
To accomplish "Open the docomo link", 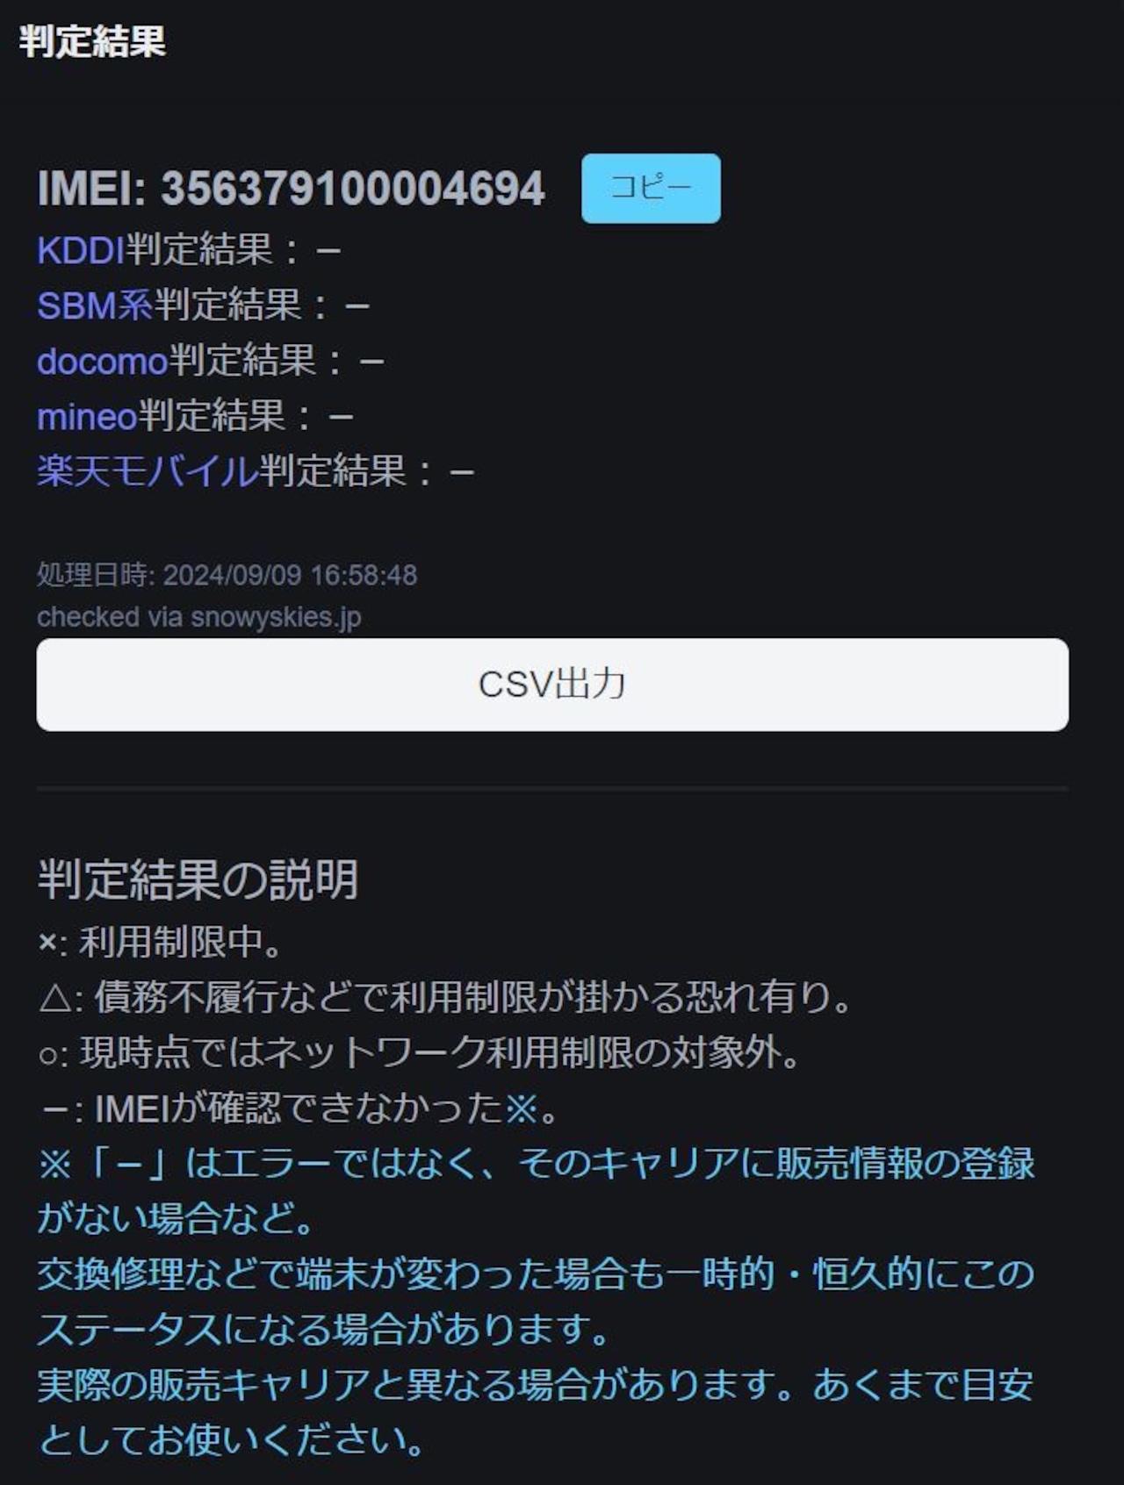I will [102, 362].
